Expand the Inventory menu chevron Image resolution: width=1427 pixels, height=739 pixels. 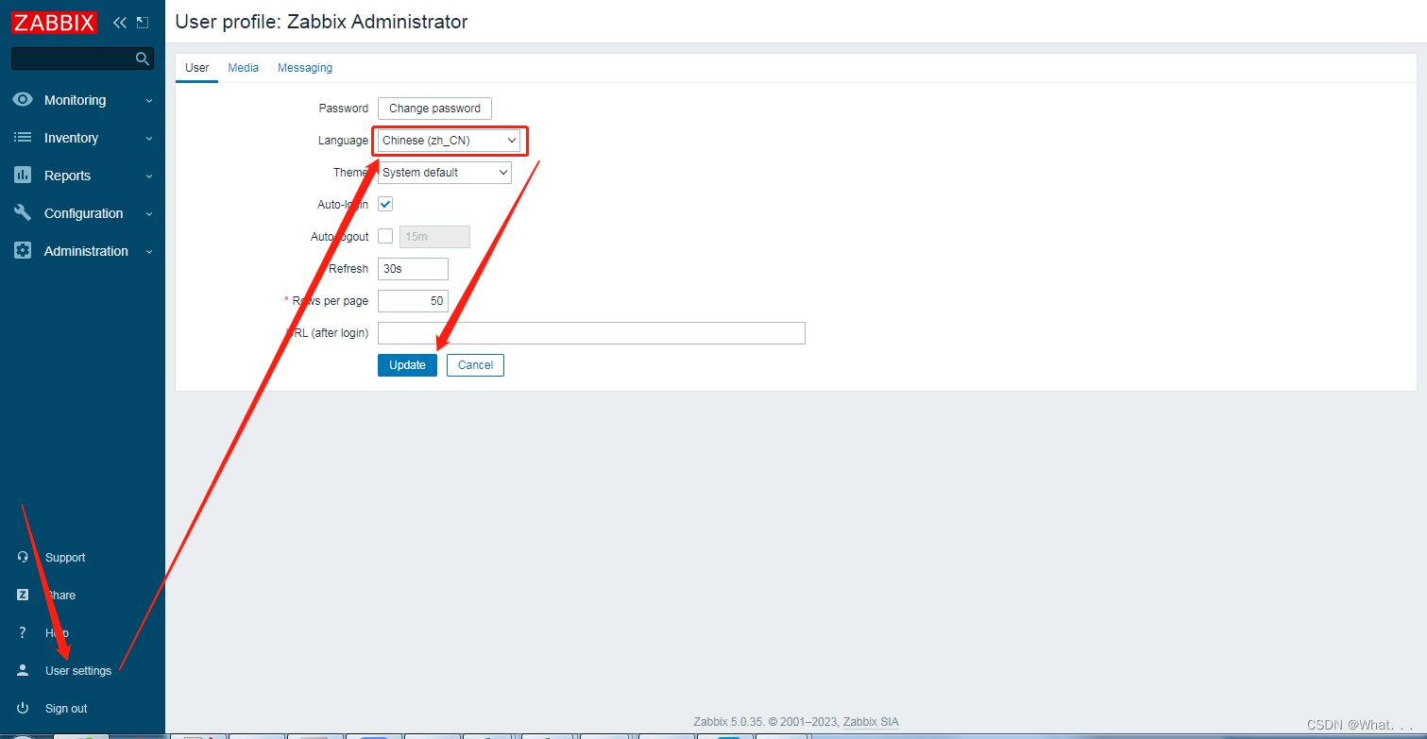click(x=149, y=139)
